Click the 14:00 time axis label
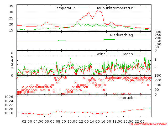This screenshot has width=168, height=126. [95, 122]
